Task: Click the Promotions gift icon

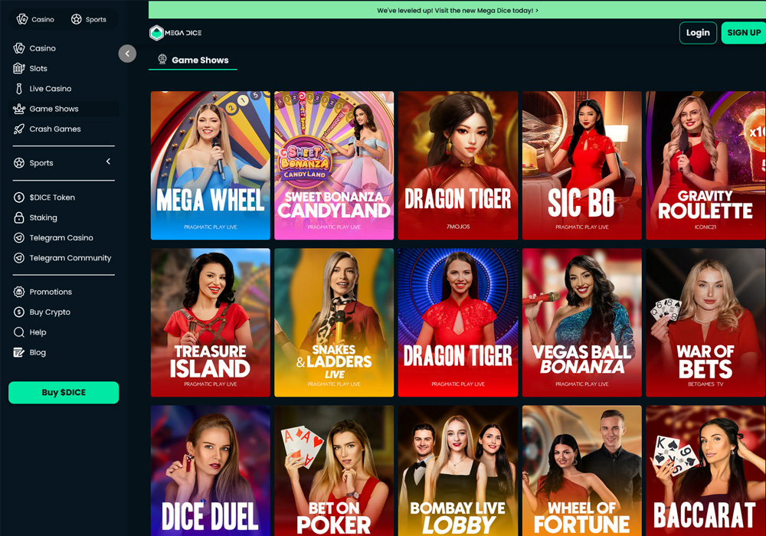Action: click(x=19, y=292)
